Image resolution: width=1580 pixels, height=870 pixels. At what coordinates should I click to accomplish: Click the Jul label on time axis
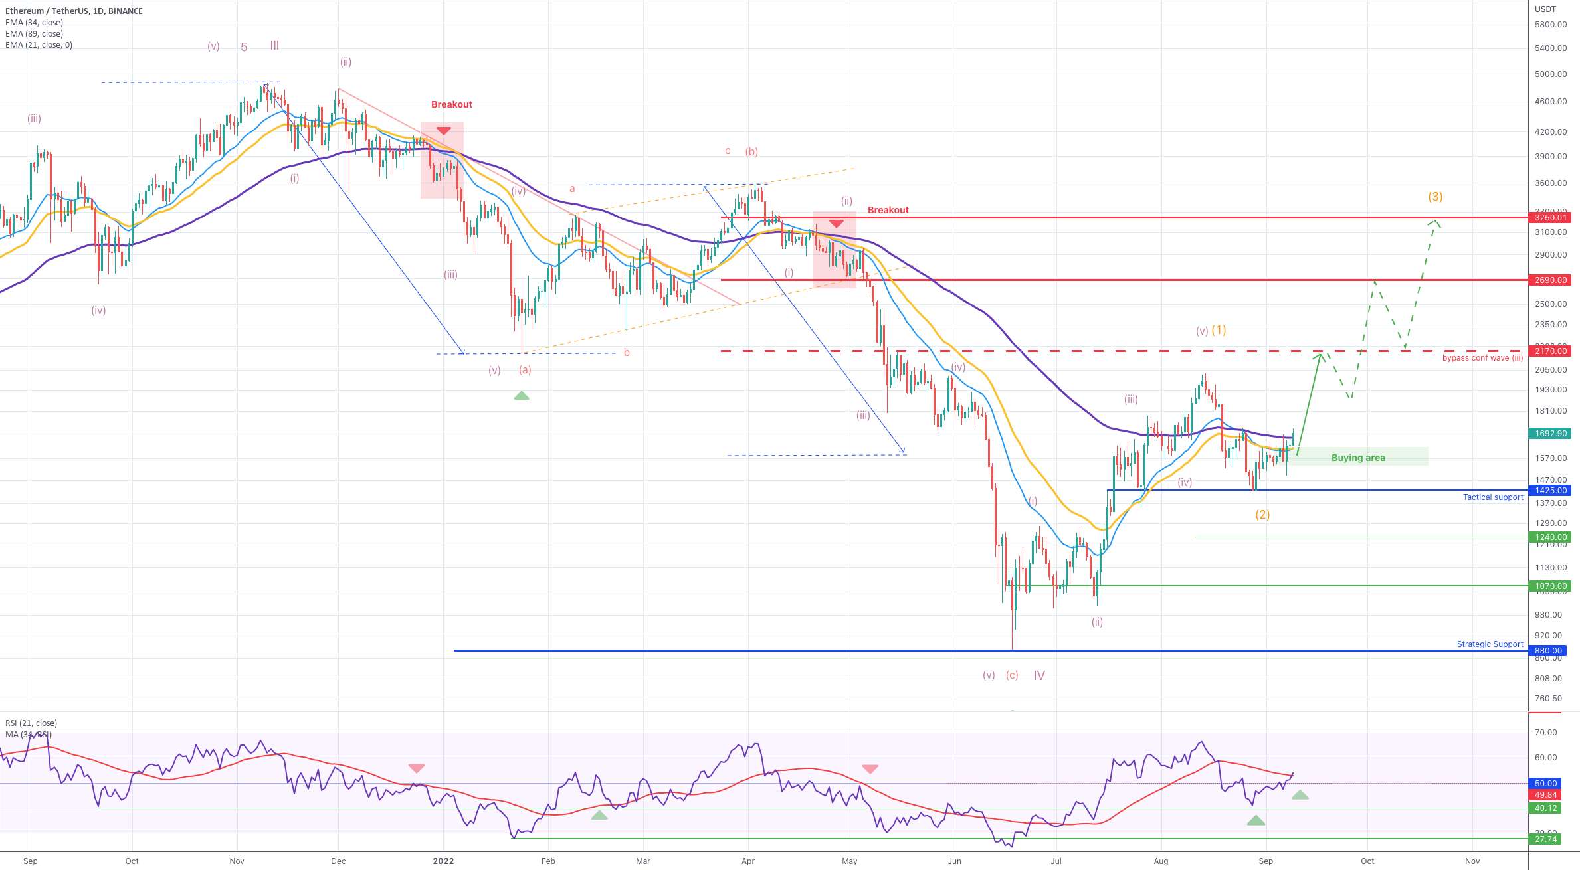(x=1056, y=861)
